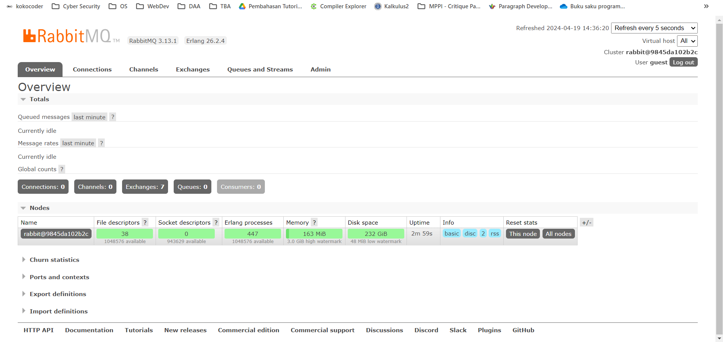Click the Consumers: 0 count button
The image size is (723, 342).
pos(241,187)
